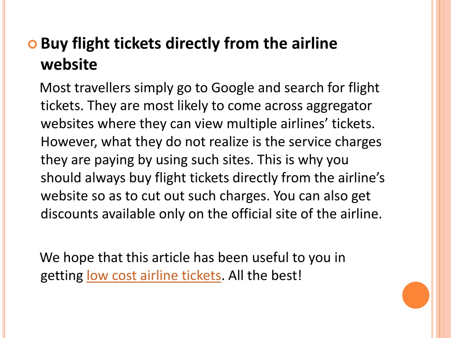This screenshot has width=451, height=338.
Task: Open the low cost airline tickets link
Action: (154, 276)
